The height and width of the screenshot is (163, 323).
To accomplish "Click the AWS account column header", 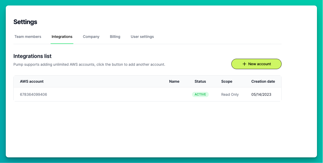I will pyautogui.click(x=32, y=81).
